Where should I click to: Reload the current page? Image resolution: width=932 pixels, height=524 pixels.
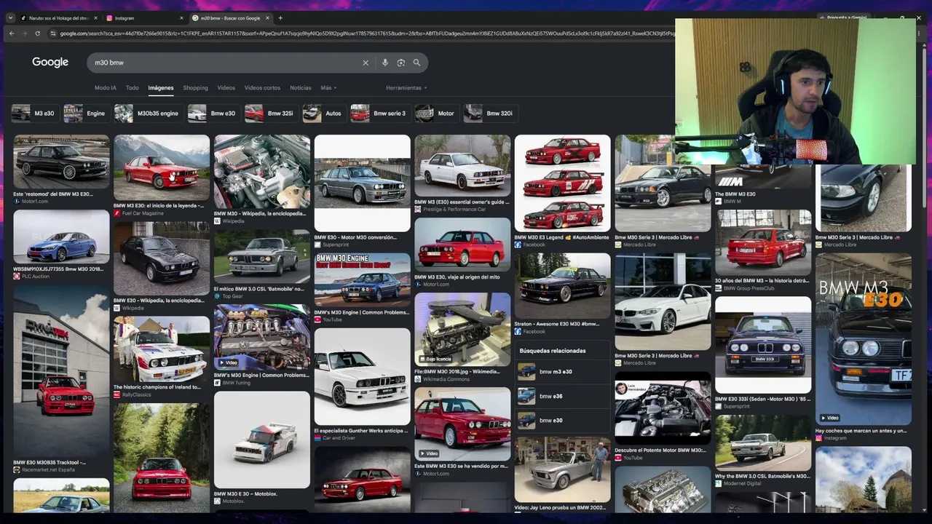[38, 33]
